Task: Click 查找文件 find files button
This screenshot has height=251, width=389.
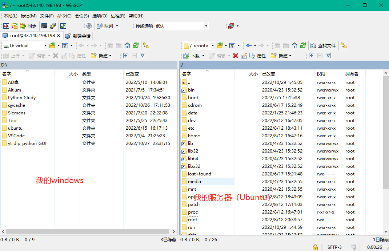Action: click(x=323, y=46)
